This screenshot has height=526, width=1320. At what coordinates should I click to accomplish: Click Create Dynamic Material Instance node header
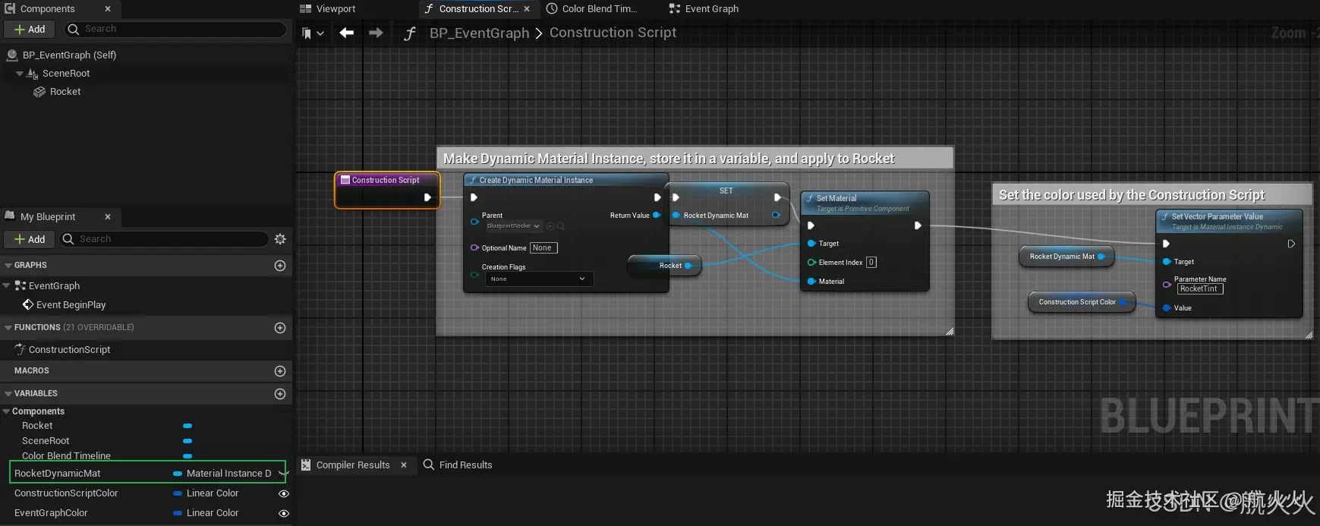pyautogui.click(x=566, y=181)
